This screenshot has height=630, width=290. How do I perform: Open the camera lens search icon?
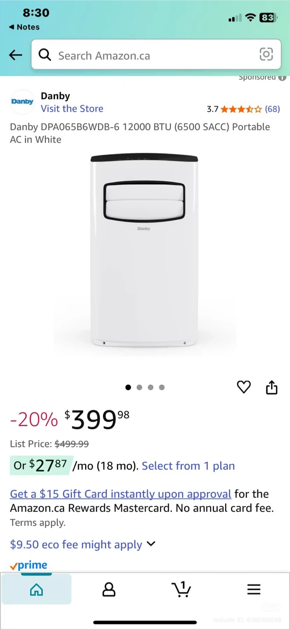[x=266, y=54]
